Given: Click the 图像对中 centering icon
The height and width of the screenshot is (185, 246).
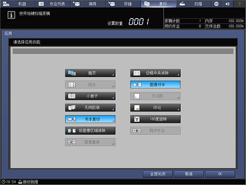Looking at the screenshot, I should [137, 84].
